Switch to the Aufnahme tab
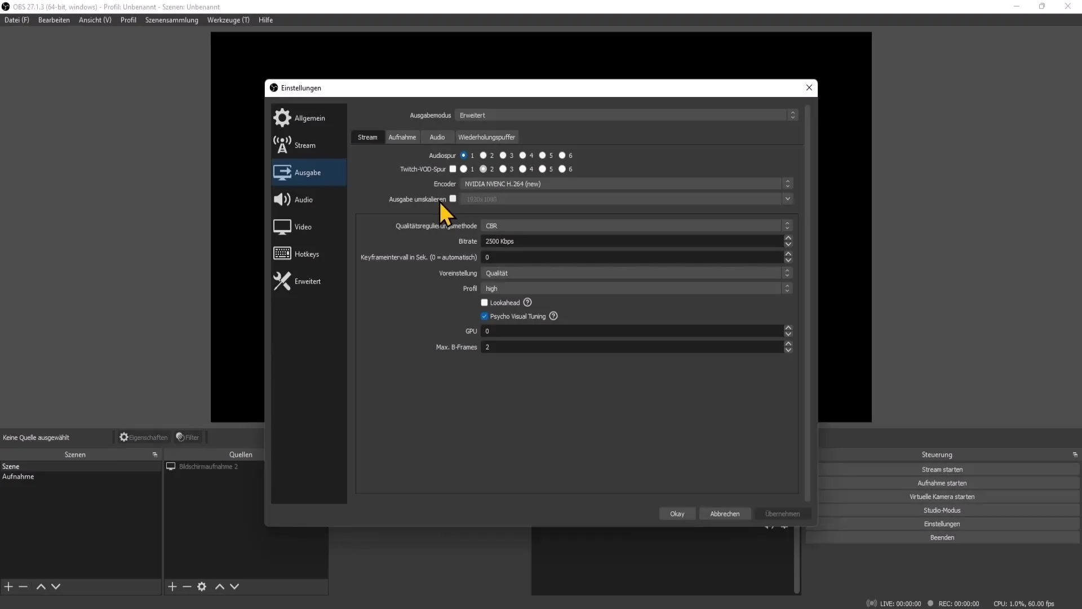 click(402, 137)
